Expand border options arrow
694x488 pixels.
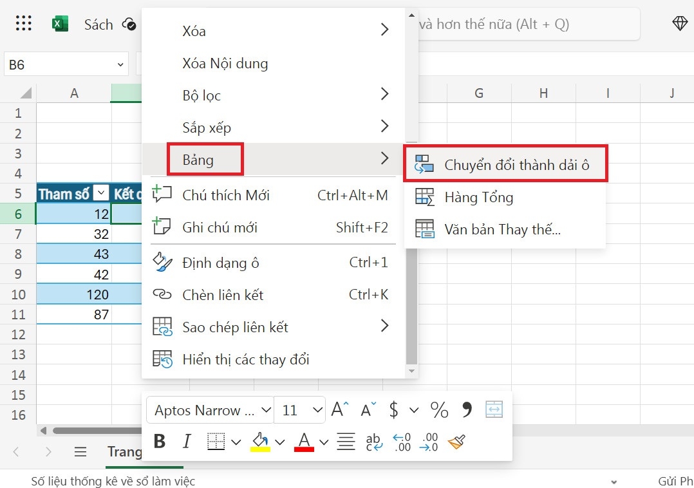coord(236,442)
